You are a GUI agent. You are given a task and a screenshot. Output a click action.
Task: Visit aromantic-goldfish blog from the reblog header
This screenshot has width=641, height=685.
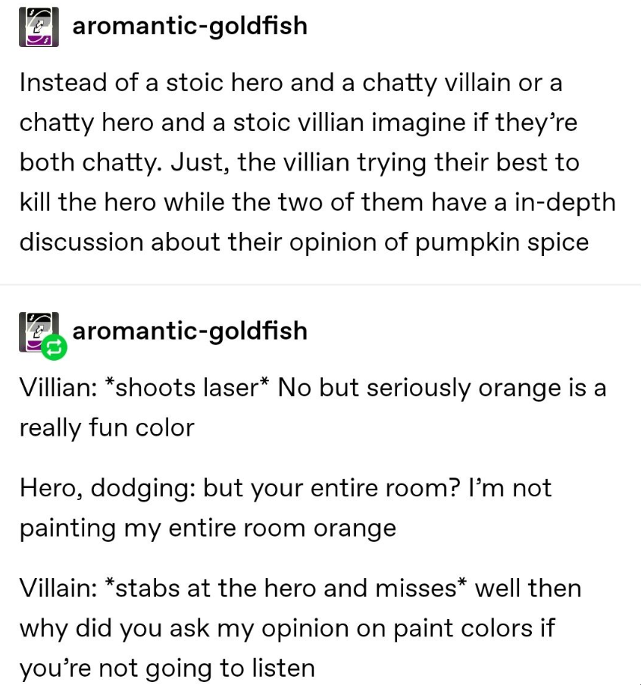[189, 330]
